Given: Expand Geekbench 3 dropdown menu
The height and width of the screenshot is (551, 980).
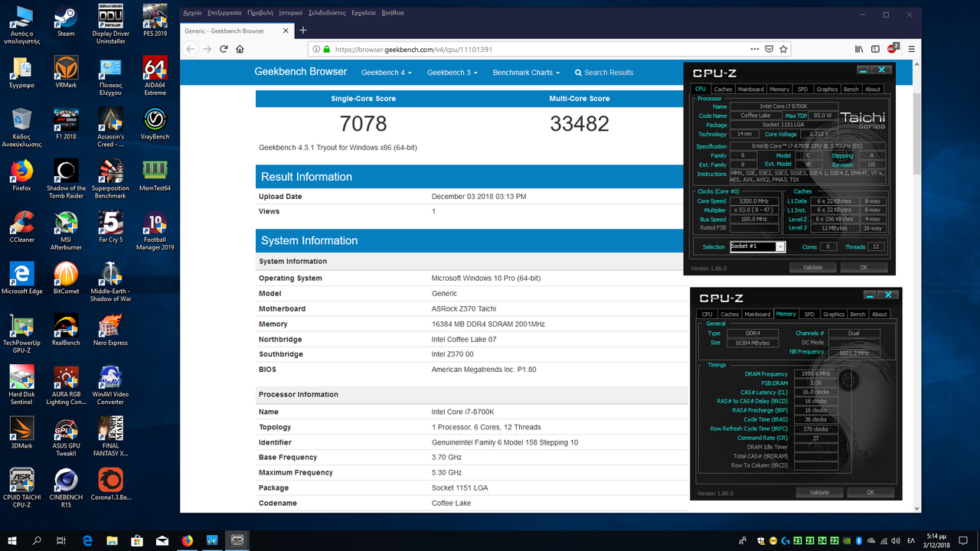Looking at the screenshot, I should tap(452, 73).
